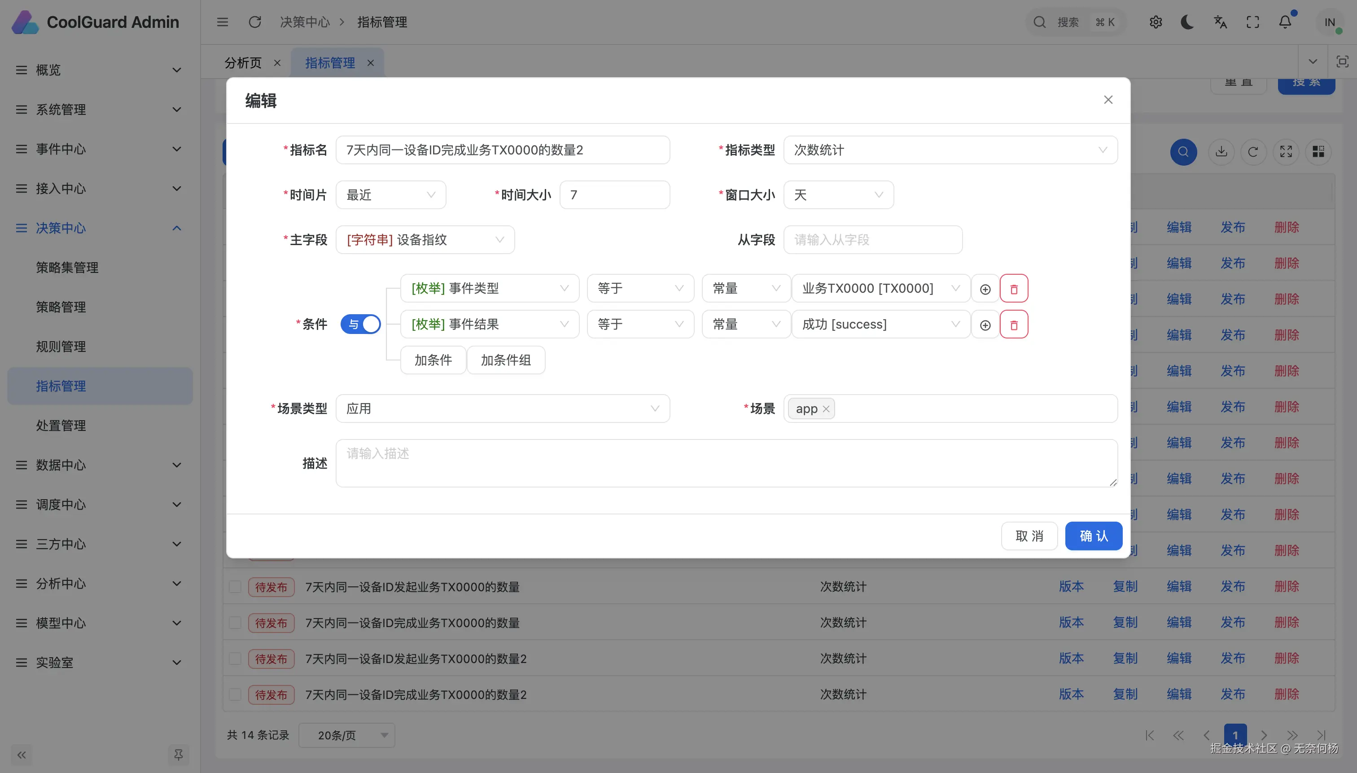Open the 指标类型 dropdown
The width and height of the screenshot is (1357, 773).
(950, 150)
